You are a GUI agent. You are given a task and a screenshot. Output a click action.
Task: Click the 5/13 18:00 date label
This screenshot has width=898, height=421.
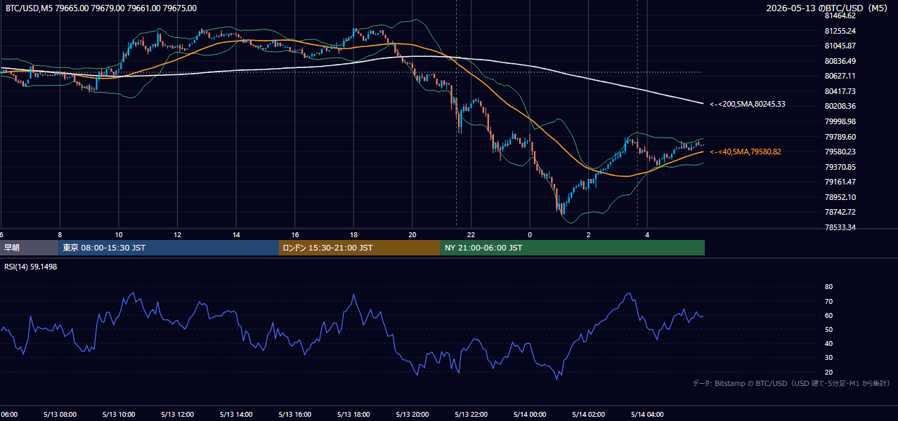click(x=353, y=414)
